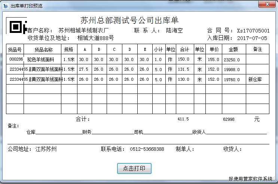Close the 出库单打印预览 window

[x=266, y=5]
